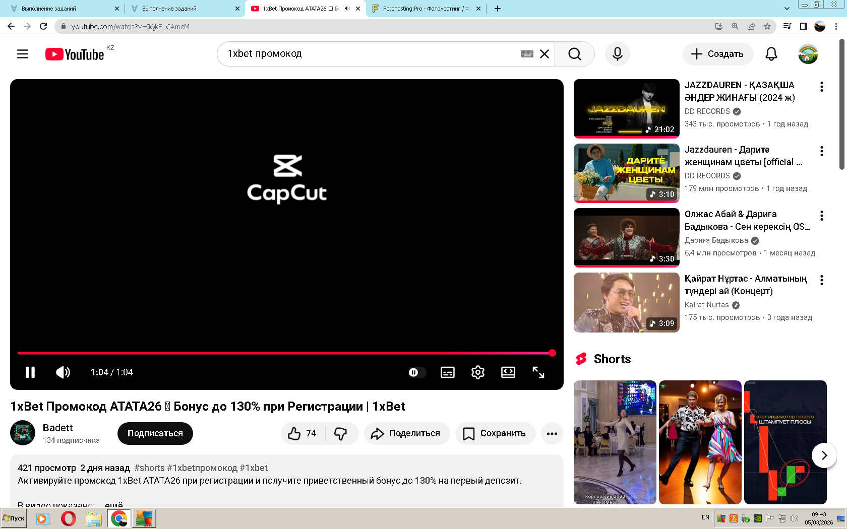Open options for Олжас Абай video
This screenshot has height=529, width=847.
822,216
